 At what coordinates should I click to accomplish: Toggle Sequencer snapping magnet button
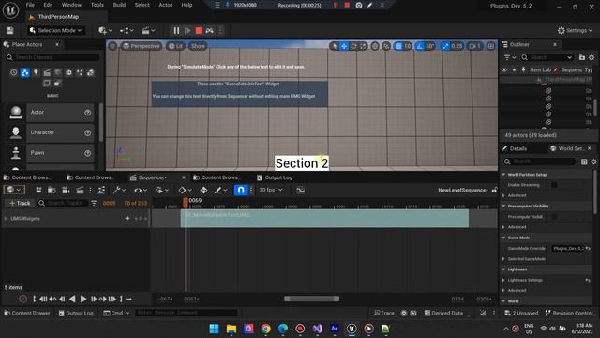241,190
